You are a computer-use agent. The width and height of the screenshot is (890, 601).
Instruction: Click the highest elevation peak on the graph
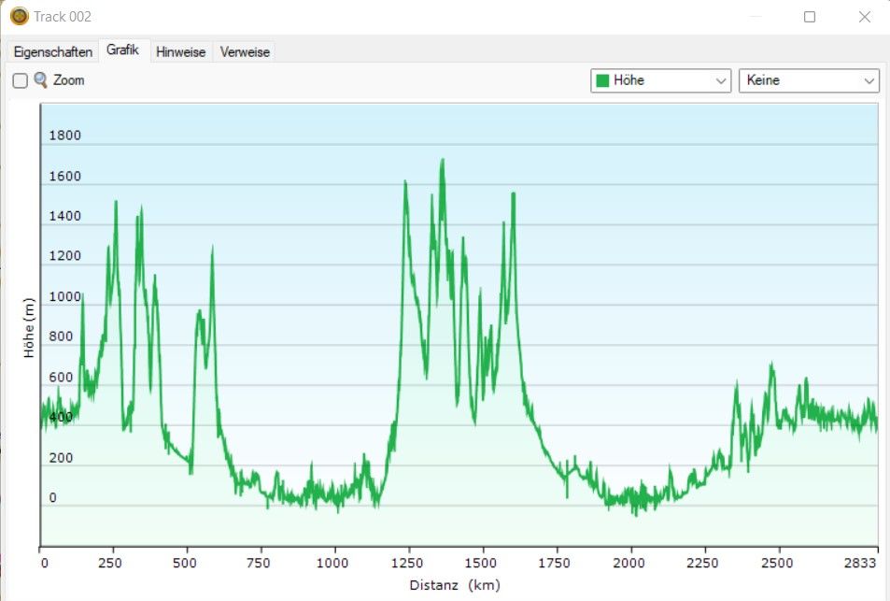[442, 161]
